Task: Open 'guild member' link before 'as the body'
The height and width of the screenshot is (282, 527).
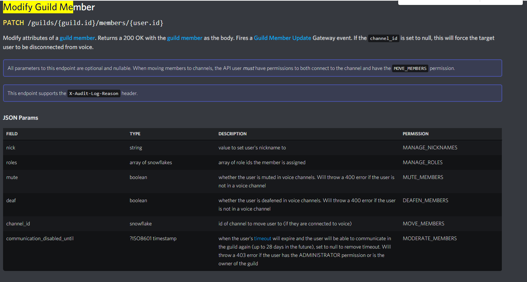Action: point(184,38)
